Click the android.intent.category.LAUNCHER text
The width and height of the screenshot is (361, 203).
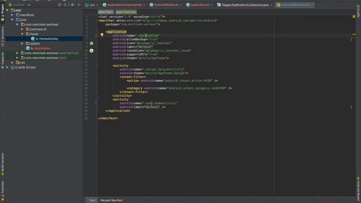(197, 88)
